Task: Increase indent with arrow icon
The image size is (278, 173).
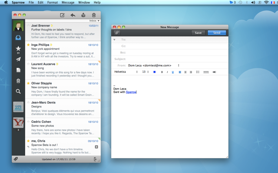Action: (214, 72)
